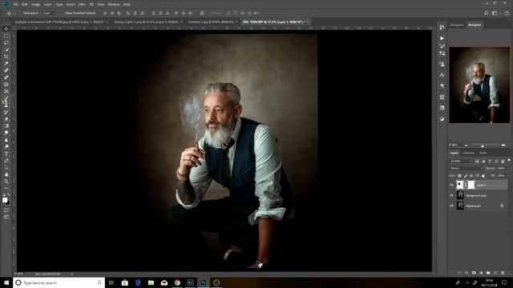The width and height of the screenshot is (513, 288).
Task: Hide the Background layer eye icon
Action: pos(452,206)
